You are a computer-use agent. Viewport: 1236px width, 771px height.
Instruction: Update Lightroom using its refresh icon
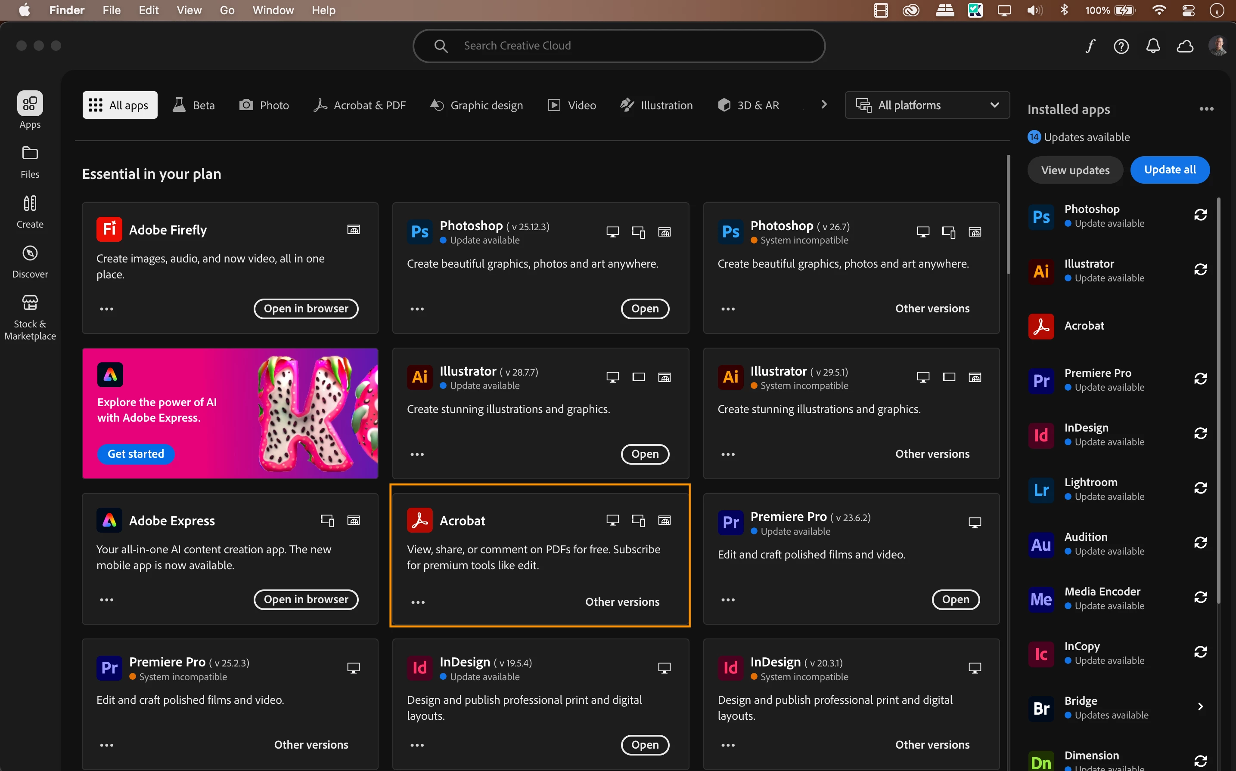click(1200, 488)
